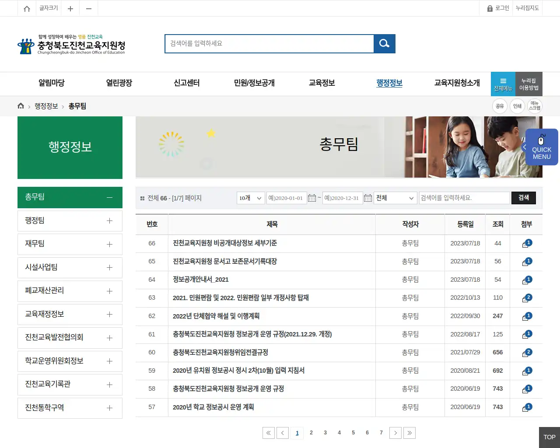Open the 민원/정보공개 main menu
The image size is (560, 448).
254,83
